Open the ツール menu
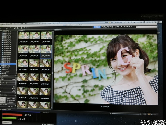The width and height of the screenshot is (166, 125). (x=44, y=23)
